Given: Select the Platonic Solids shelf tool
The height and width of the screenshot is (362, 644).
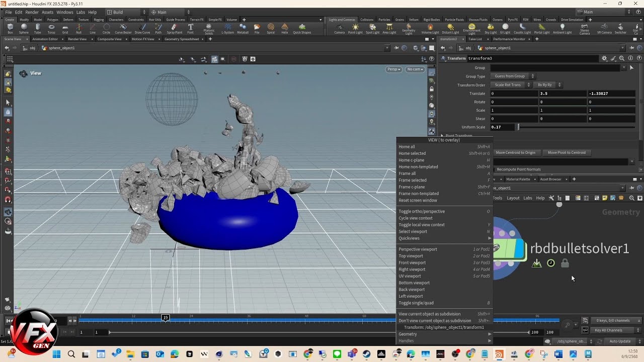Looking at the screenshot, I should click(x=209, y=29).
